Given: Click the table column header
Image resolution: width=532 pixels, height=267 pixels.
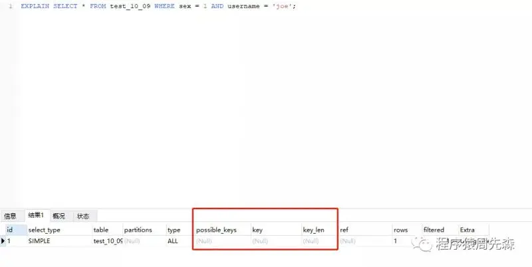Looking at the screenshot, I should pyautogui.click(x=107, y=230).
